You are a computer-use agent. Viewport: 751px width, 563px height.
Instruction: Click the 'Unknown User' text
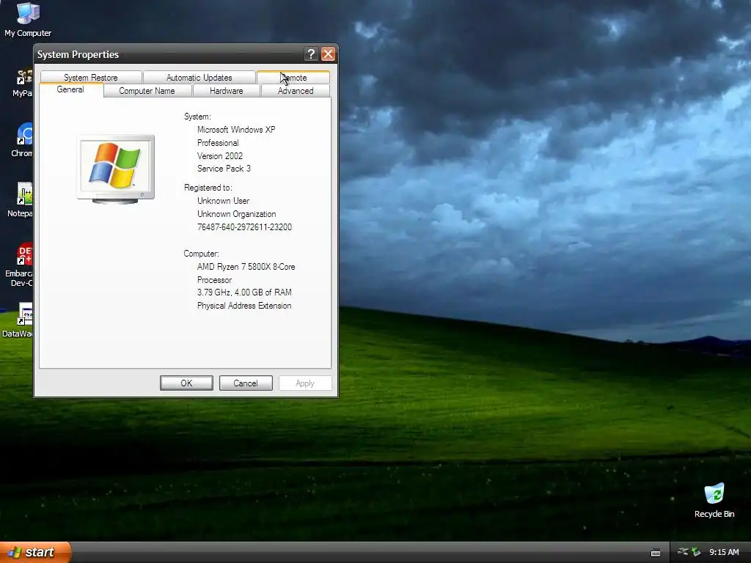coord(223,201)
